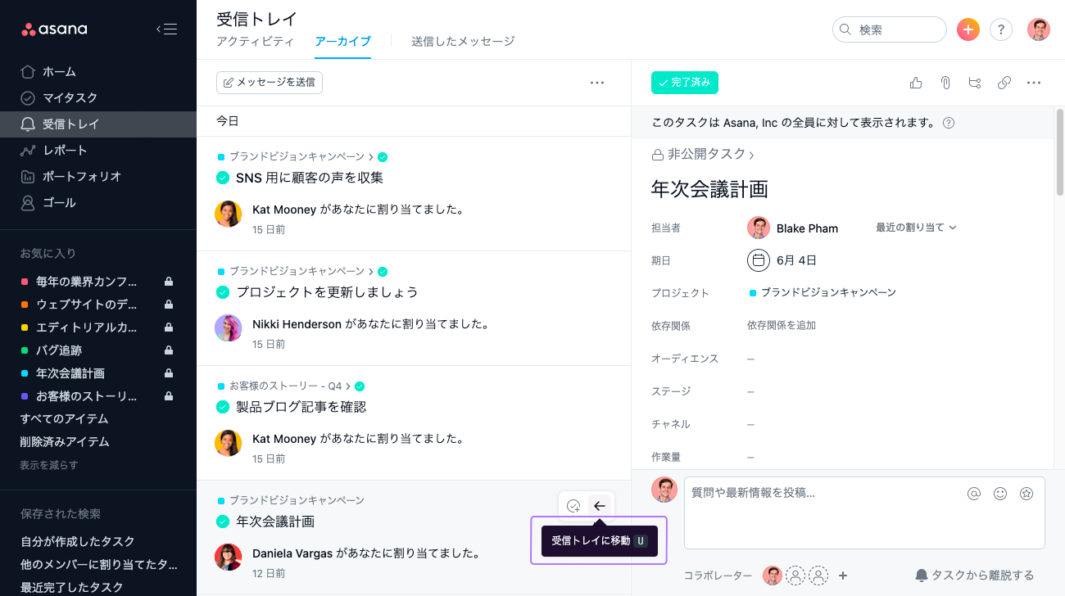
Task: Switch to the アクティビティ tab
Action: [255, 41]
